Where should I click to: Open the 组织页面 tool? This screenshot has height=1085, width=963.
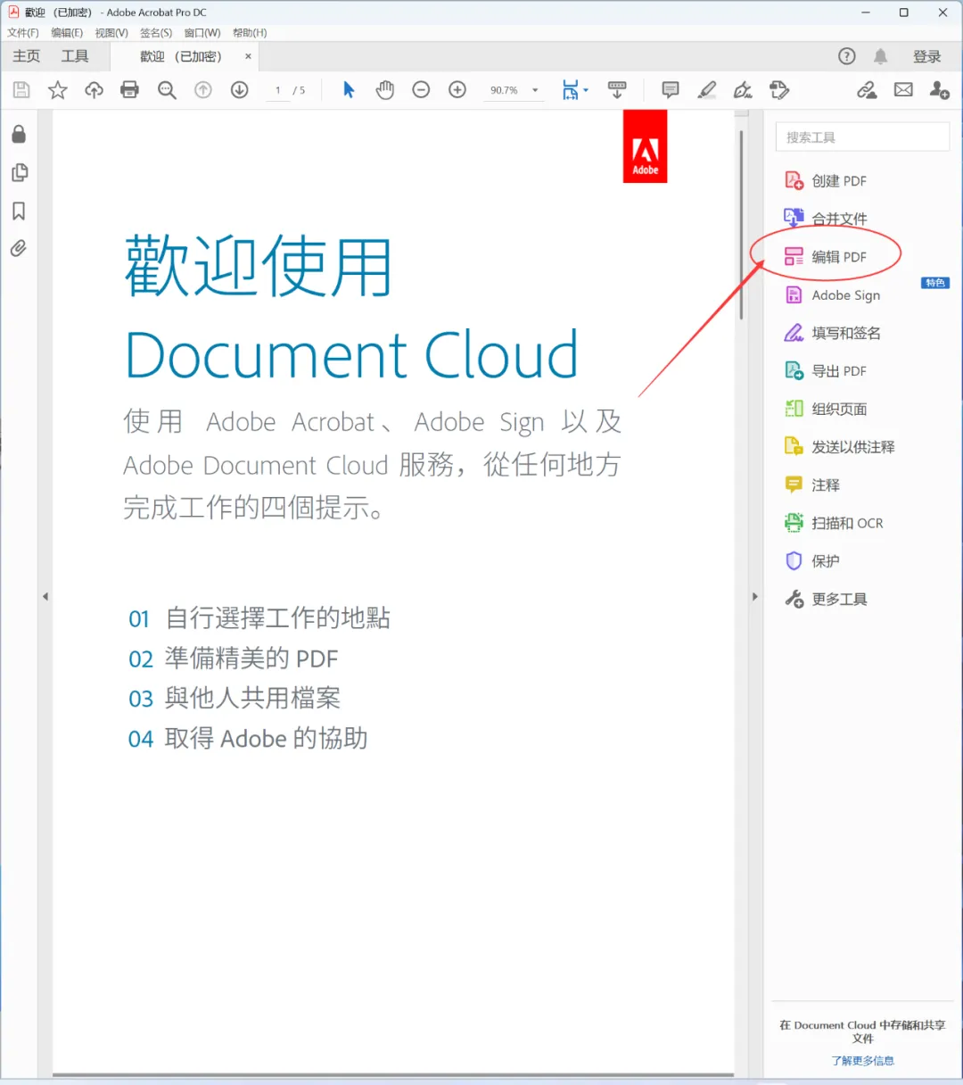(x=826, y=409)
